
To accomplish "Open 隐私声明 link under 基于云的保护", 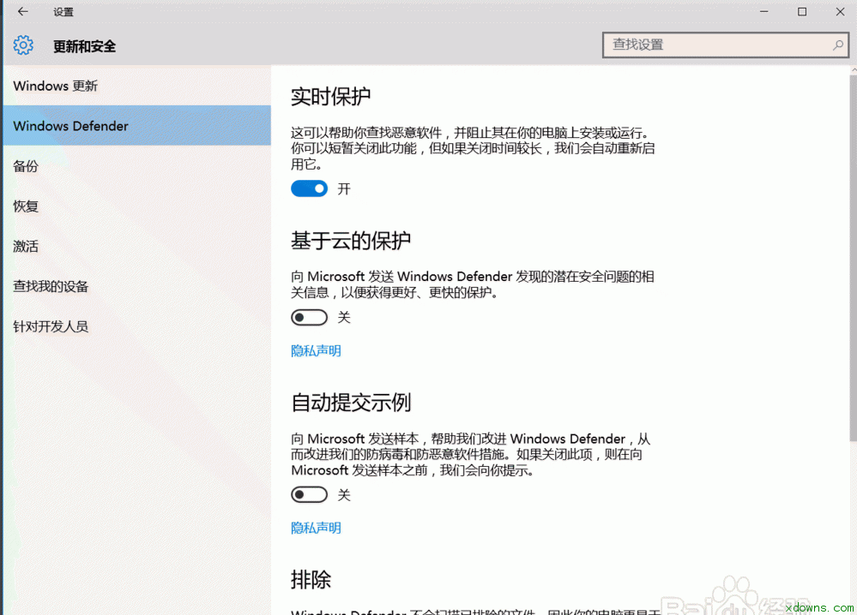I will coord(316,351).
